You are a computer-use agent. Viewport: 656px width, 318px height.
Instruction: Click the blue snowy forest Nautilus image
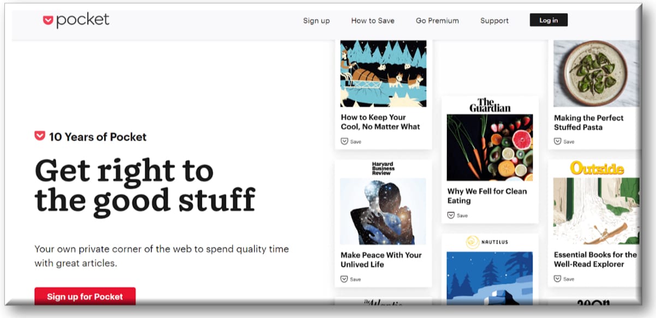(x=490, y=278)
